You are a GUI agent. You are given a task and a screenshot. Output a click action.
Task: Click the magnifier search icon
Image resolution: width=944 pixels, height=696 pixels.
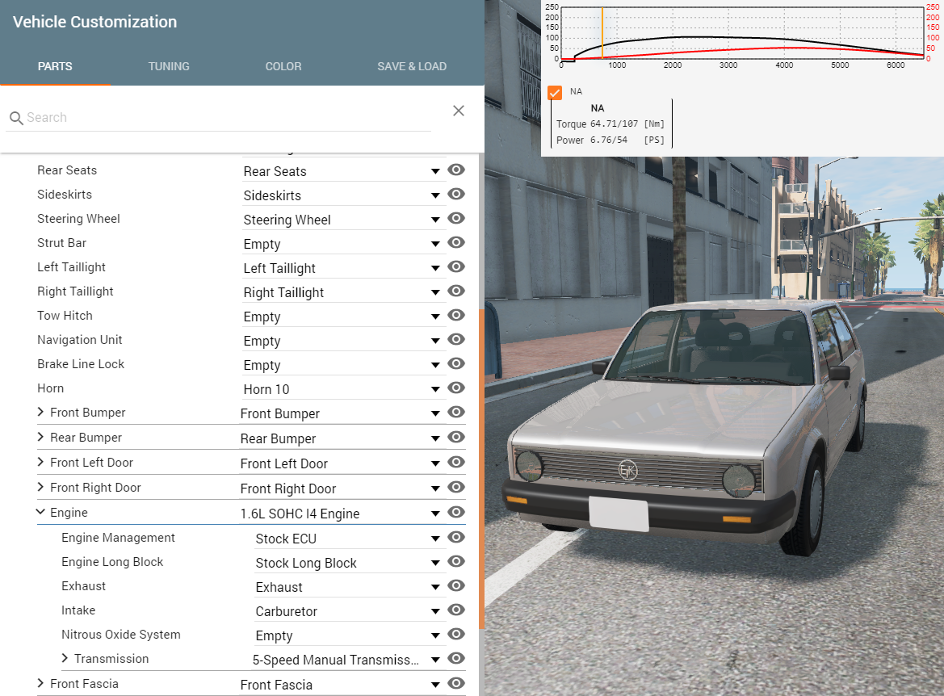(16, 118)
